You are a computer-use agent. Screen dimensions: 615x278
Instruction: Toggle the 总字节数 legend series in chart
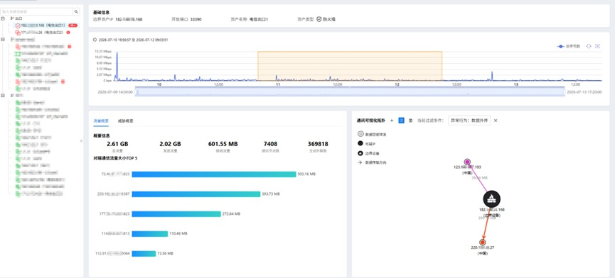pos(569,46)
